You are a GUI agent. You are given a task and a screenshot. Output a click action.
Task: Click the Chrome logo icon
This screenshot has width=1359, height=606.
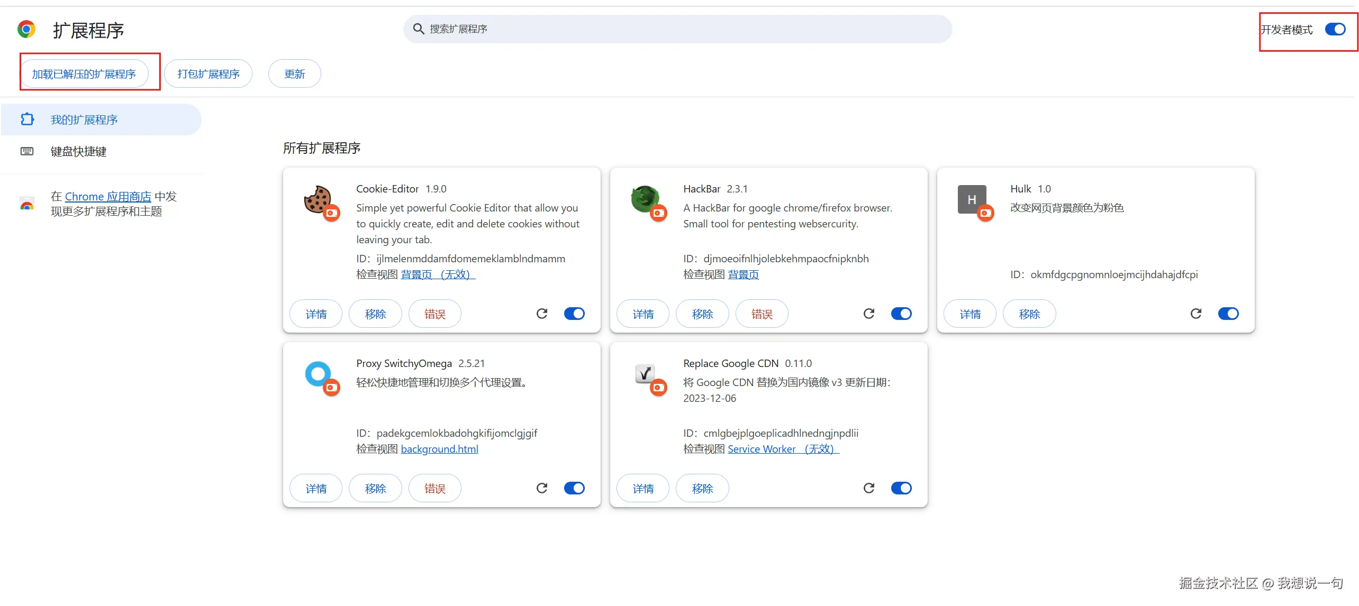click(26, 30)
